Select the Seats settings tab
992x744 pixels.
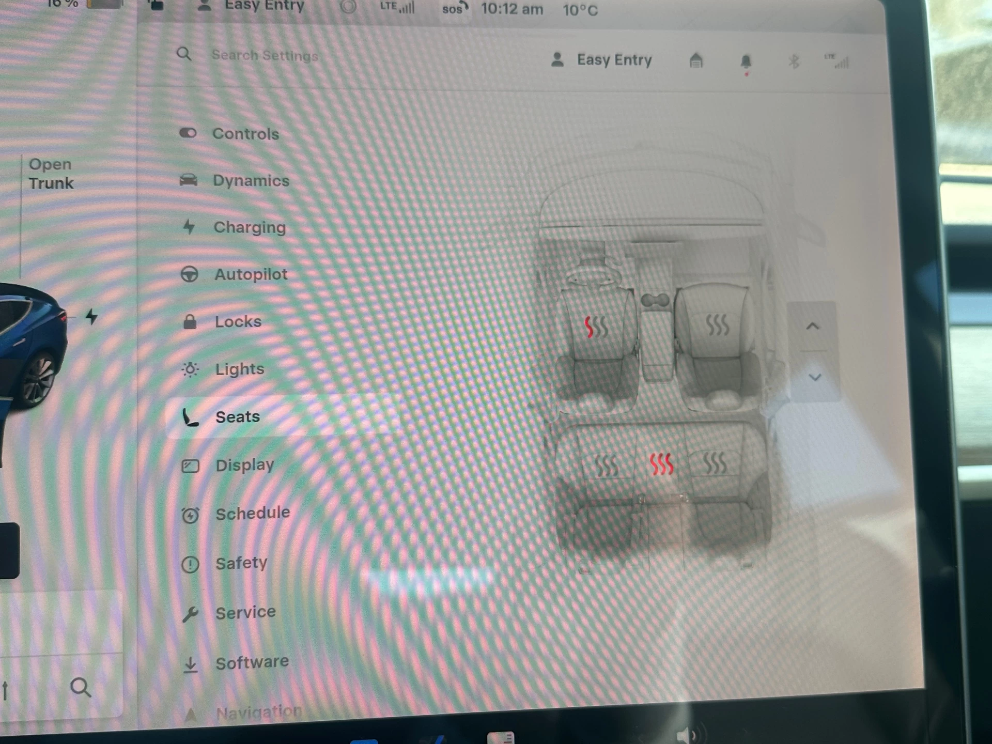click(238, 417)
